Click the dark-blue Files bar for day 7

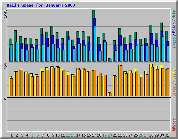(42, 40)
